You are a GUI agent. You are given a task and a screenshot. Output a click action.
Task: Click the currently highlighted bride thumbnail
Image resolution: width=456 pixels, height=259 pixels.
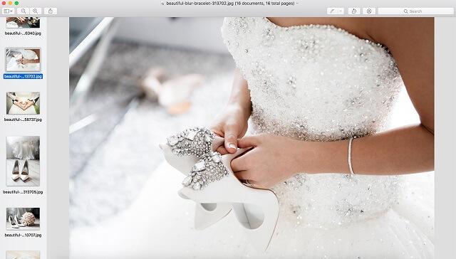pyautogui.click(x=23, y=60)
